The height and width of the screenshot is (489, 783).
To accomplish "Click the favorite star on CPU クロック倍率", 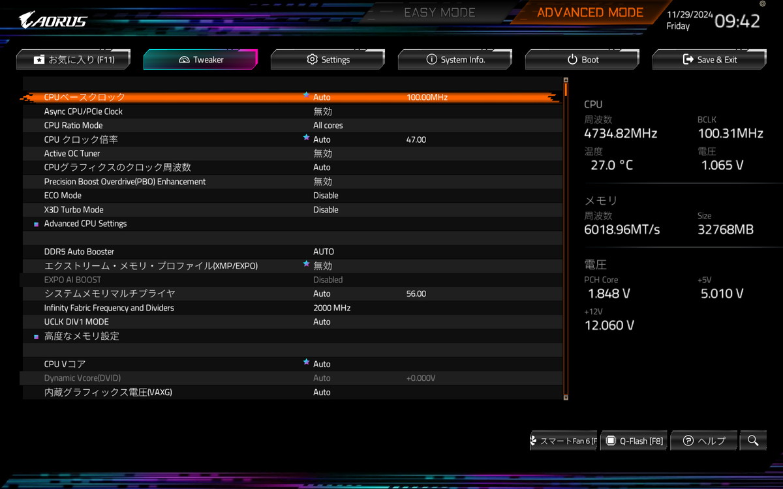I will click(306, 138).
